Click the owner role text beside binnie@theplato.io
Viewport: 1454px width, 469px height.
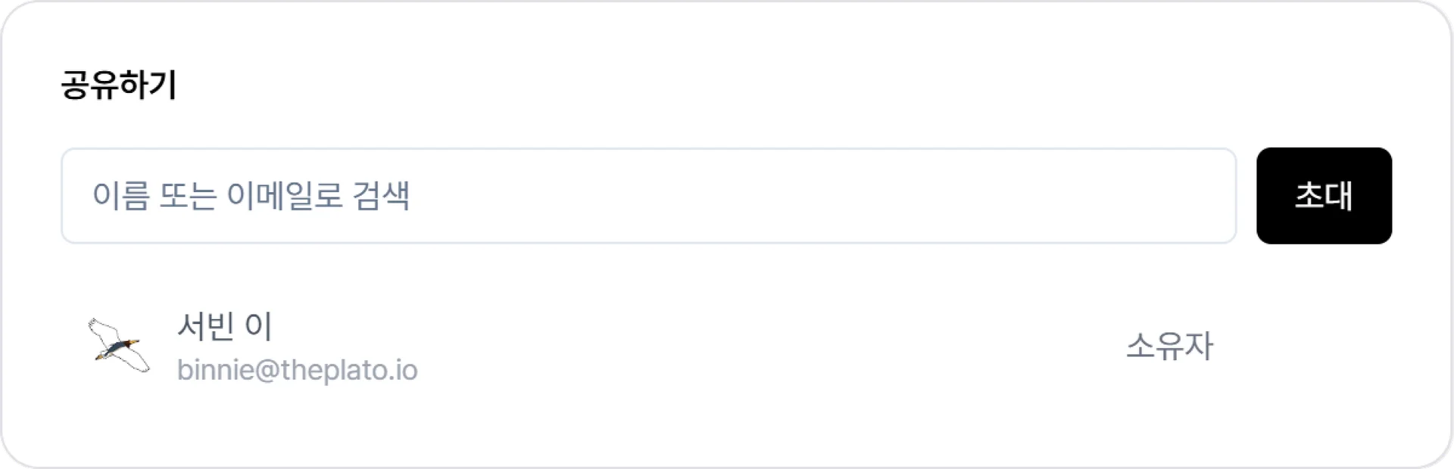(1169, 346)
